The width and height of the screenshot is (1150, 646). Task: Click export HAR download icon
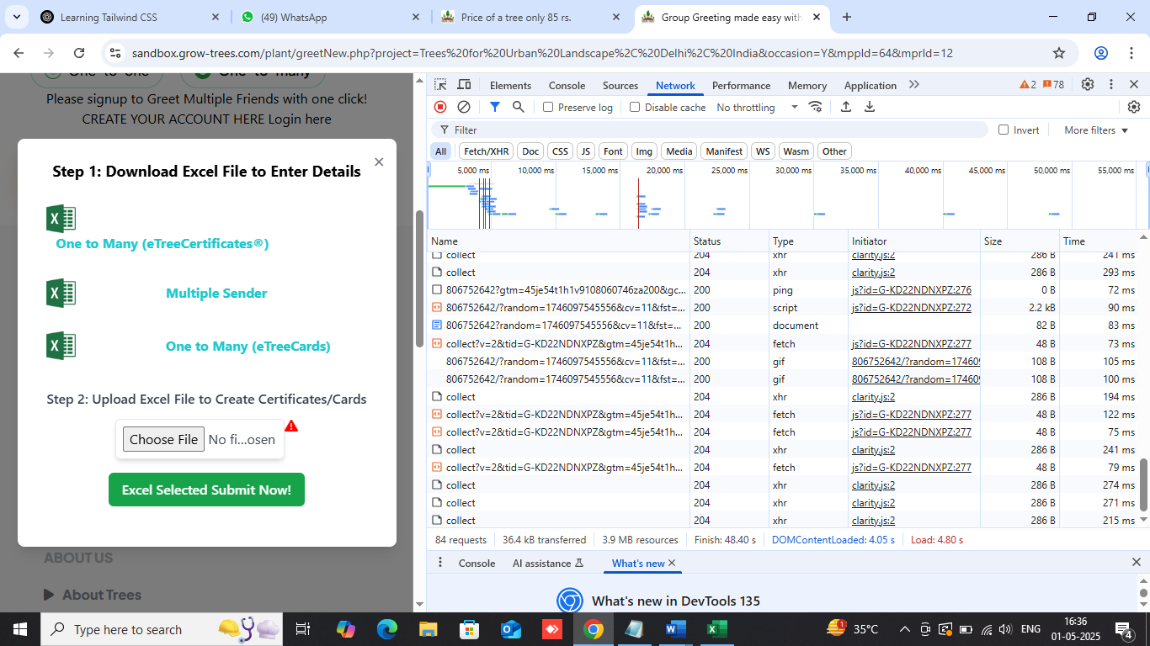(x=870, y=107)
